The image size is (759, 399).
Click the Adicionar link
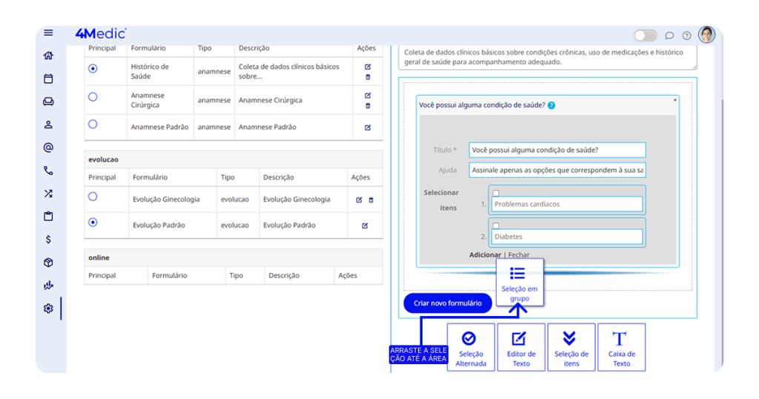click(485, 255)
